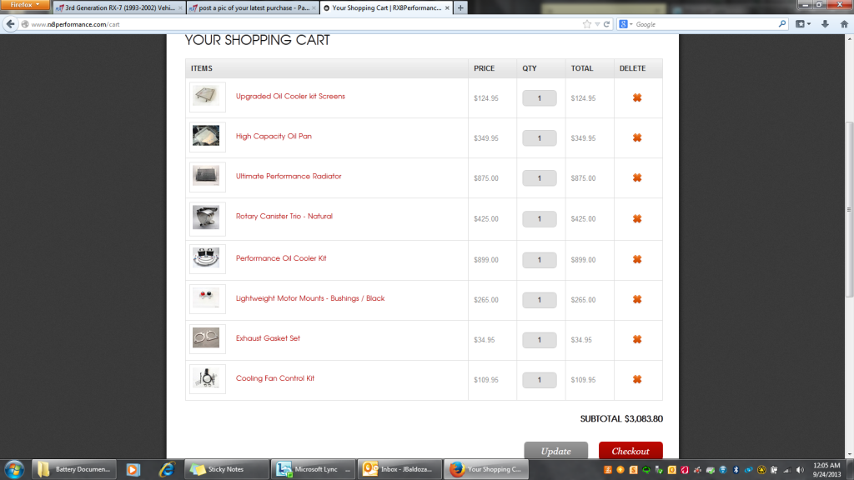Delete the Performance Oil Cooler Kit
Viewport: 854px width, 480px height.
(636, 260)
